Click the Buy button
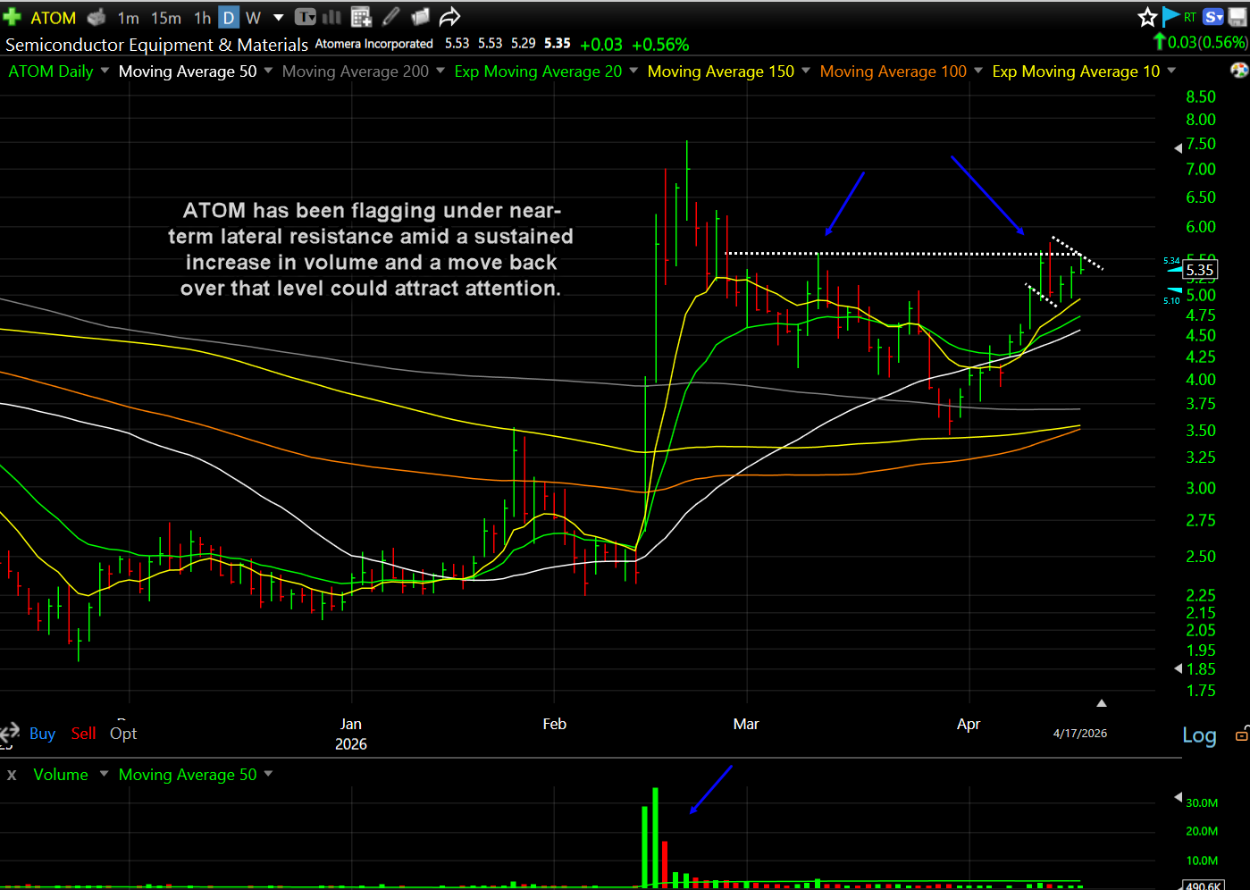Viewport: 1250px width, 890px height. coord(42,734)
